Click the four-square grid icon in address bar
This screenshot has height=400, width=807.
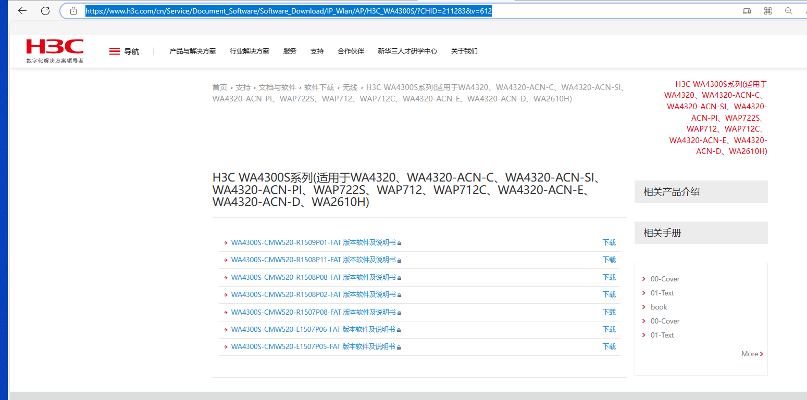(767, 11)
